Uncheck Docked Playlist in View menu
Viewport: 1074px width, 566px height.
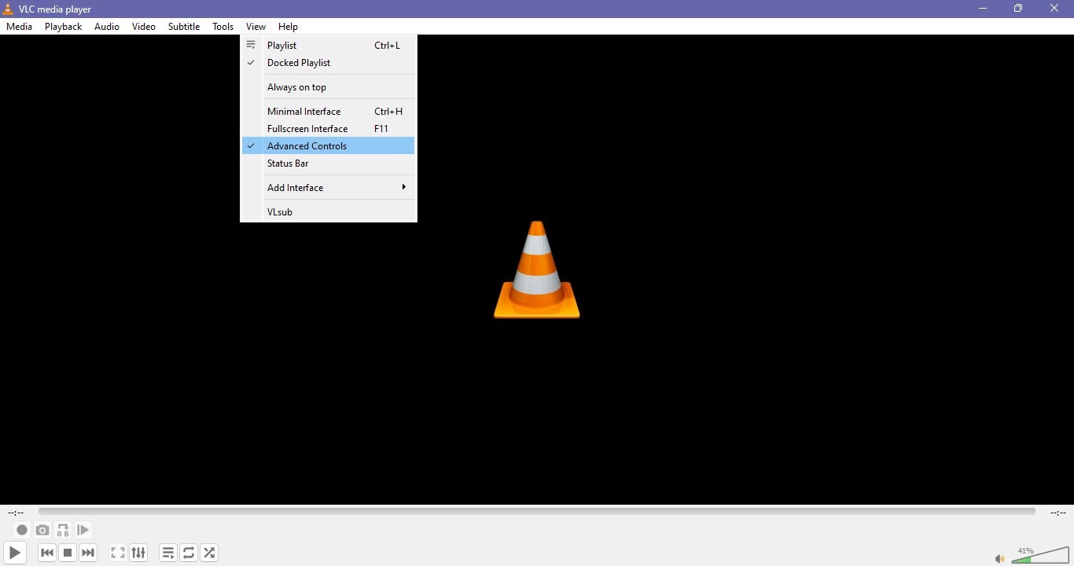(299, 63)
